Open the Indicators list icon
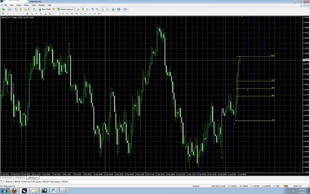The height and width of the screenshot is (194, 310). point(113,9)
